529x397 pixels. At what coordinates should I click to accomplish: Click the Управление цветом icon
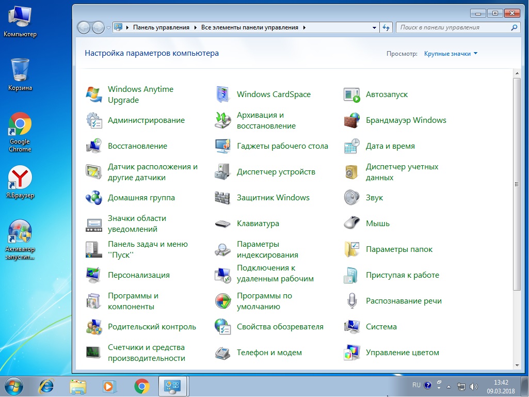[351, 353]
